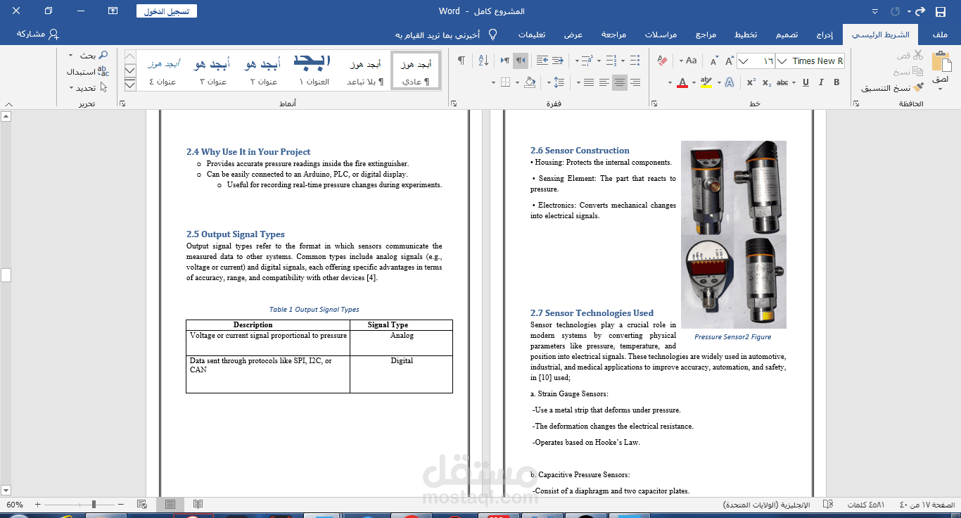Align text to the left
Image resolution: width=961 pixels, height=518 pixels.
click(604, 82)
